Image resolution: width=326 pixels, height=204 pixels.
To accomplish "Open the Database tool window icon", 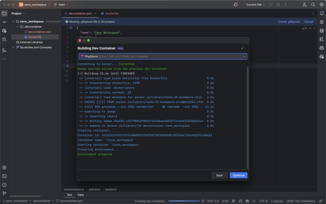I will click(322, 31).
